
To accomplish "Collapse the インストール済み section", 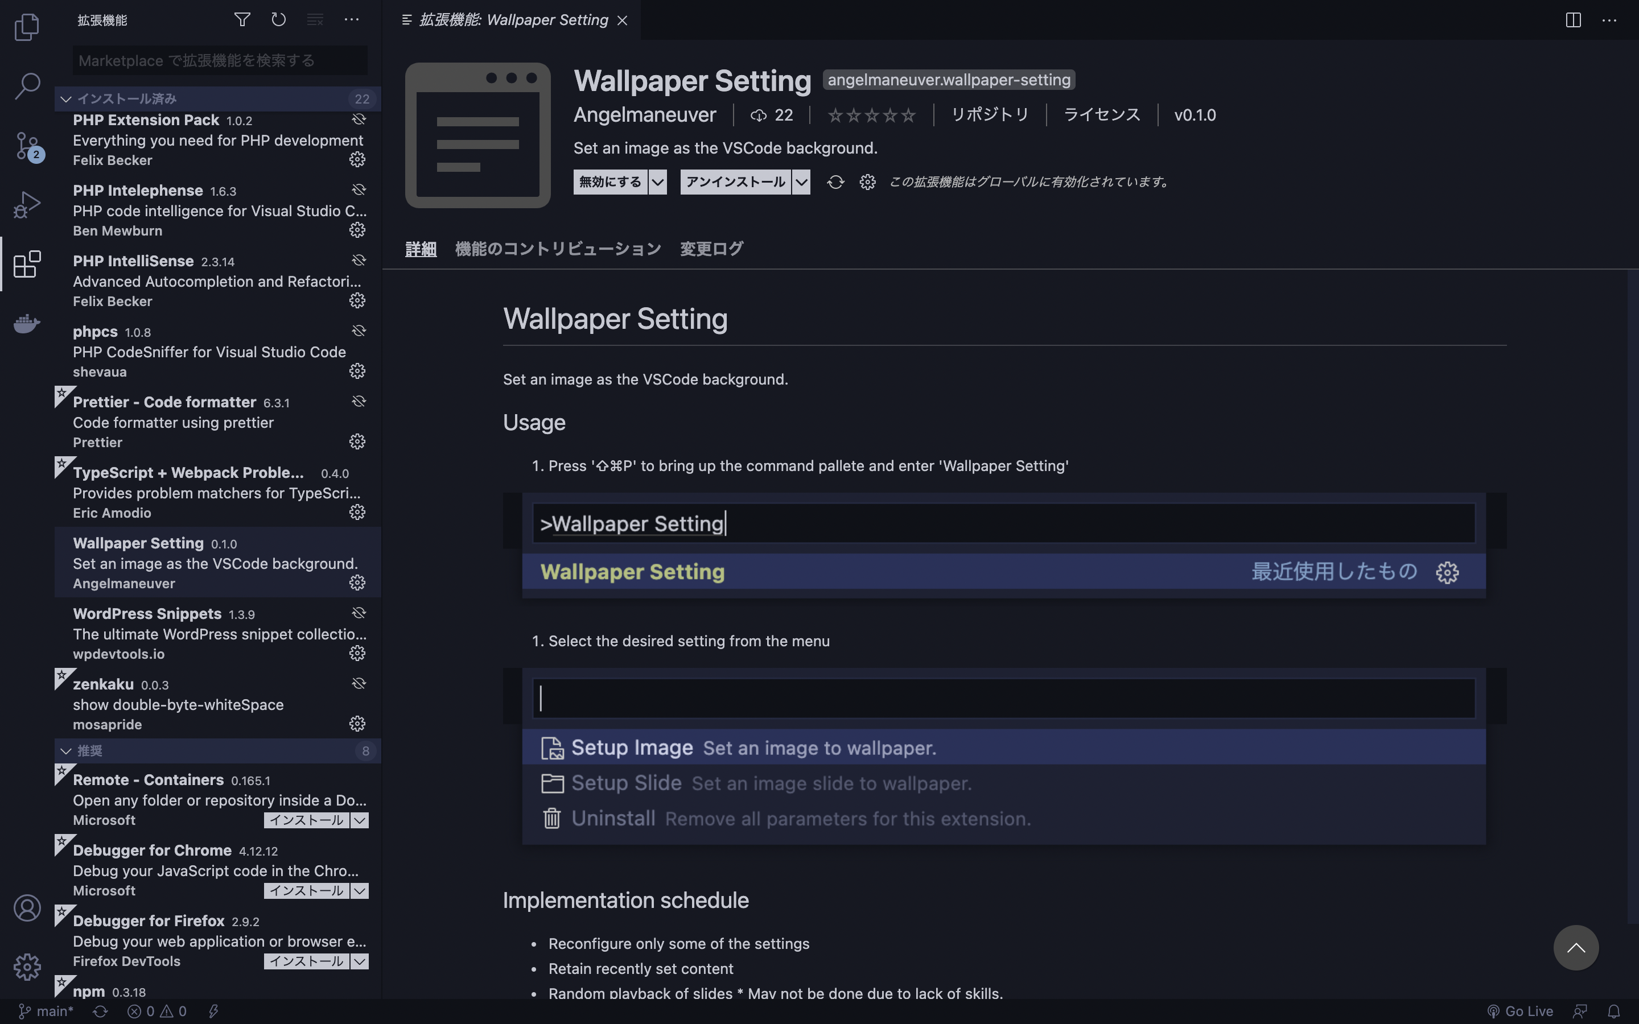I will pyautogui.click(x=217, y=99).
